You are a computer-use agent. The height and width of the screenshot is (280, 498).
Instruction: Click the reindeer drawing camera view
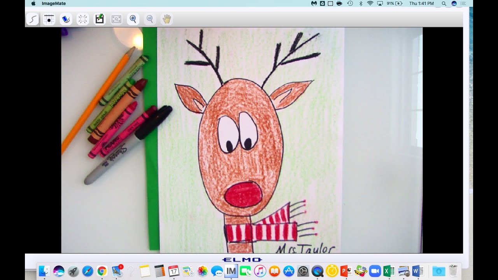242,140
